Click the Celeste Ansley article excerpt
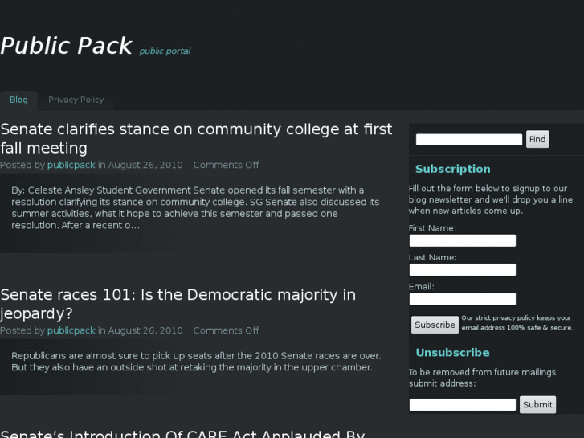The height and width of the screenshot is (438, 584). coord(195,208)
